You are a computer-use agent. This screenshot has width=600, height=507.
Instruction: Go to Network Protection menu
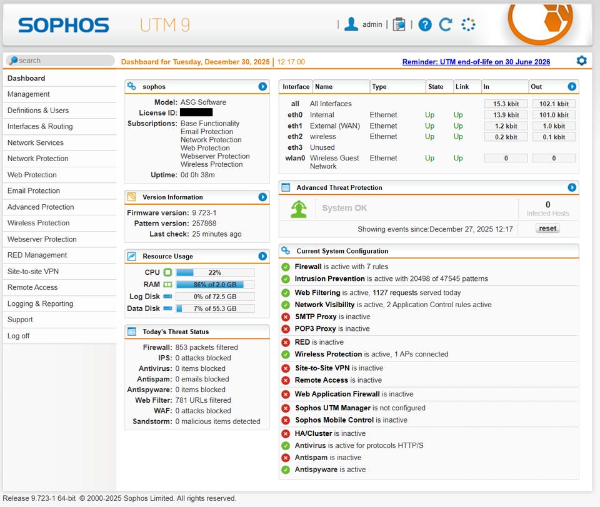tap(59, 159)
